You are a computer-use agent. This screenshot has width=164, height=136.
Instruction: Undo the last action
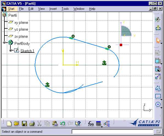(63, 123)
